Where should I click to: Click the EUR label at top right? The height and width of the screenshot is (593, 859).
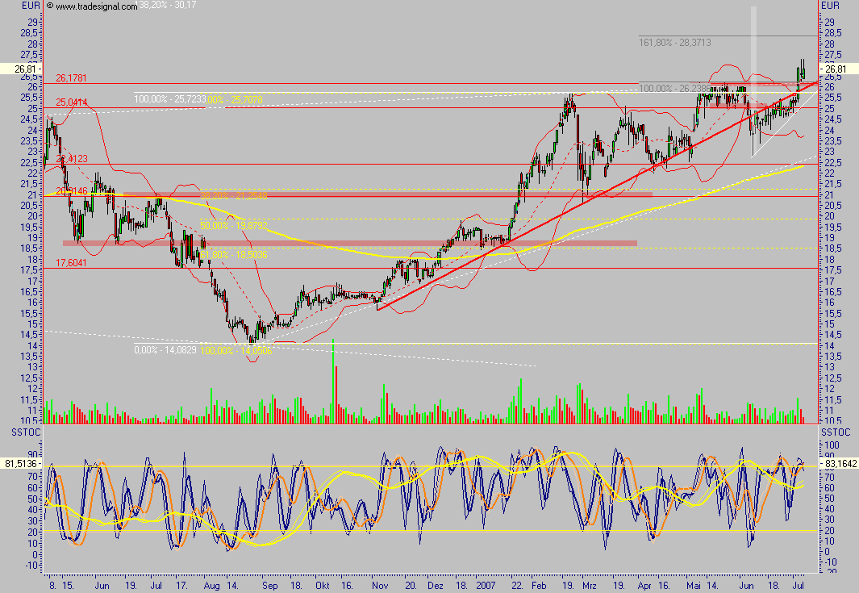click(x=830, y=6)
